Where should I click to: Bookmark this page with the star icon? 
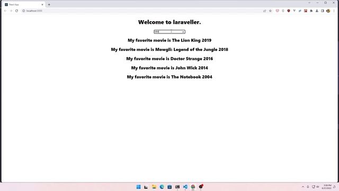[x=270, y=11]
